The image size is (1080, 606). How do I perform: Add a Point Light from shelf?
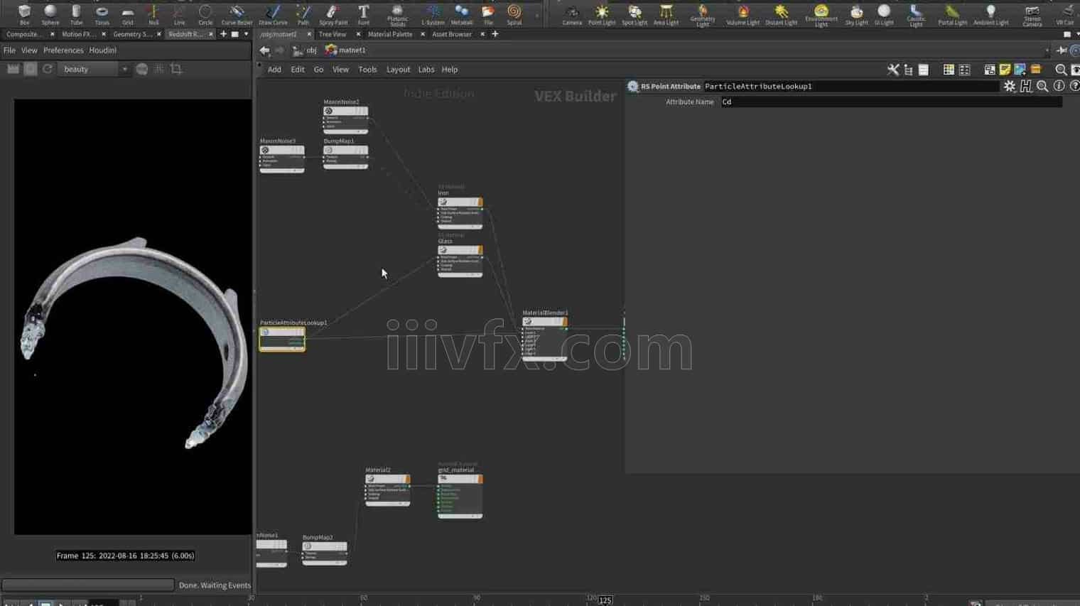click(601, 14)
